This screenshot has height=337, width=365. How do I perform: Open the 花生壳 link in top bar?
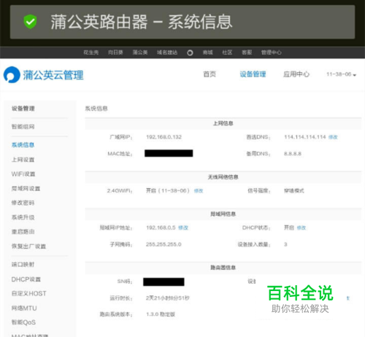click(91, 53)
